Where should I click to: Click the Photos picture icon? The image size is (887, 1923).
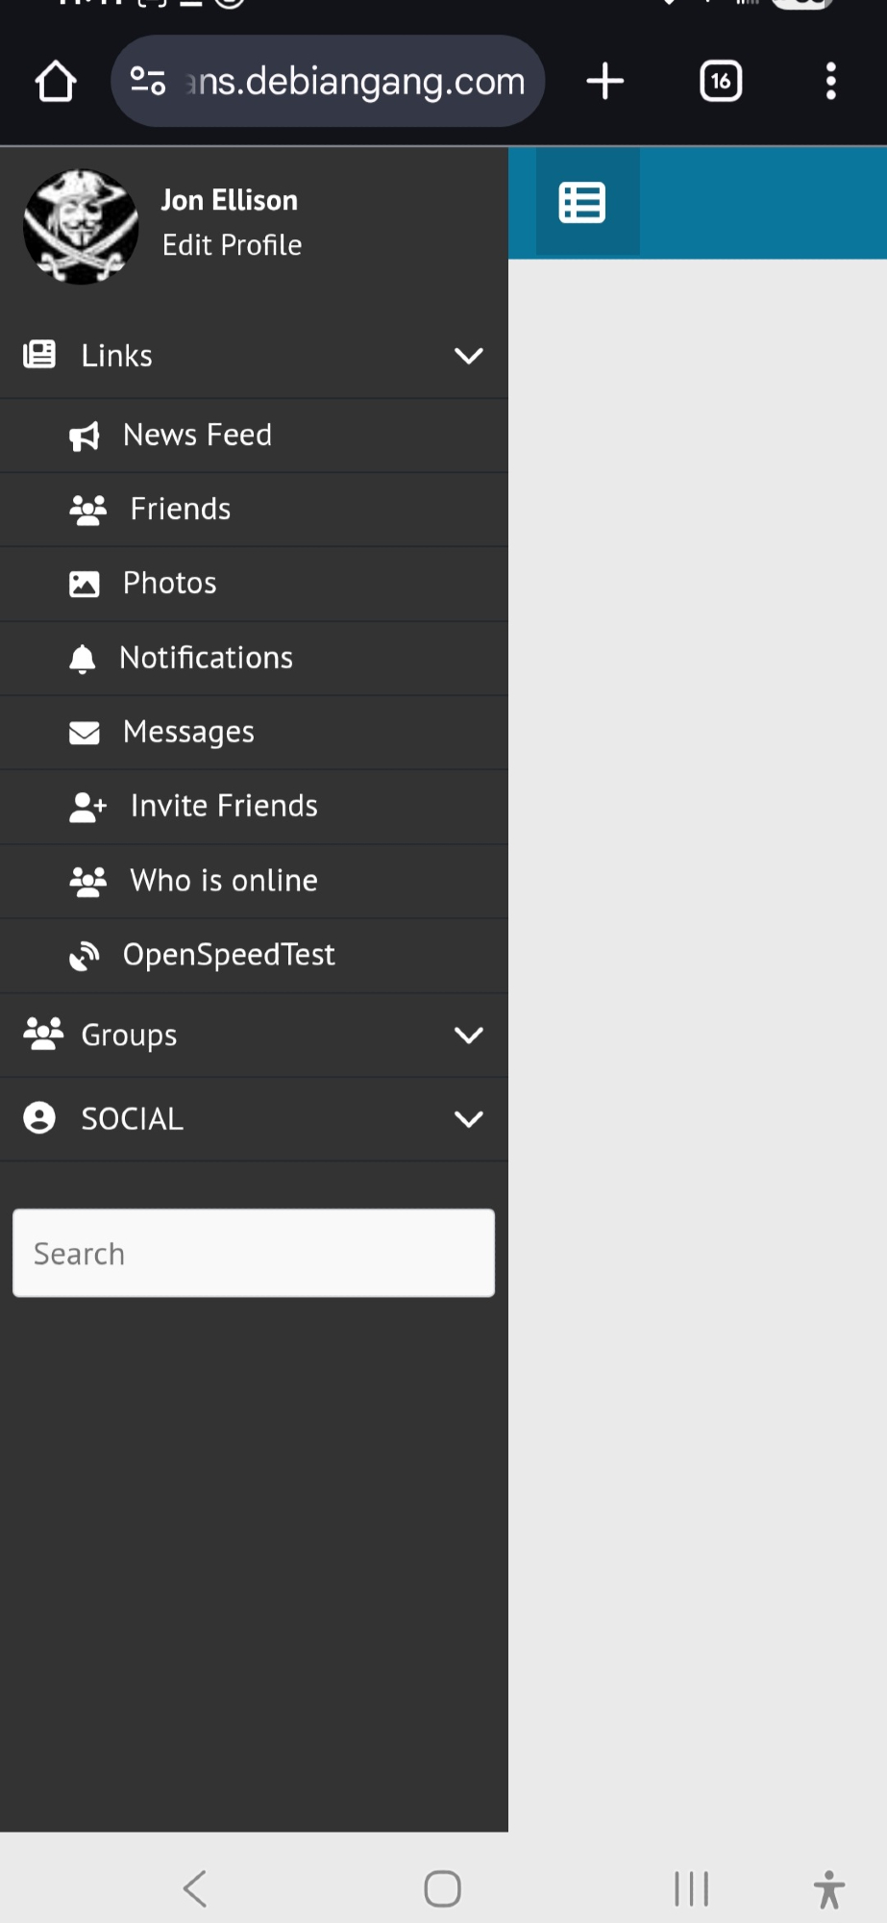coord(85,585)
